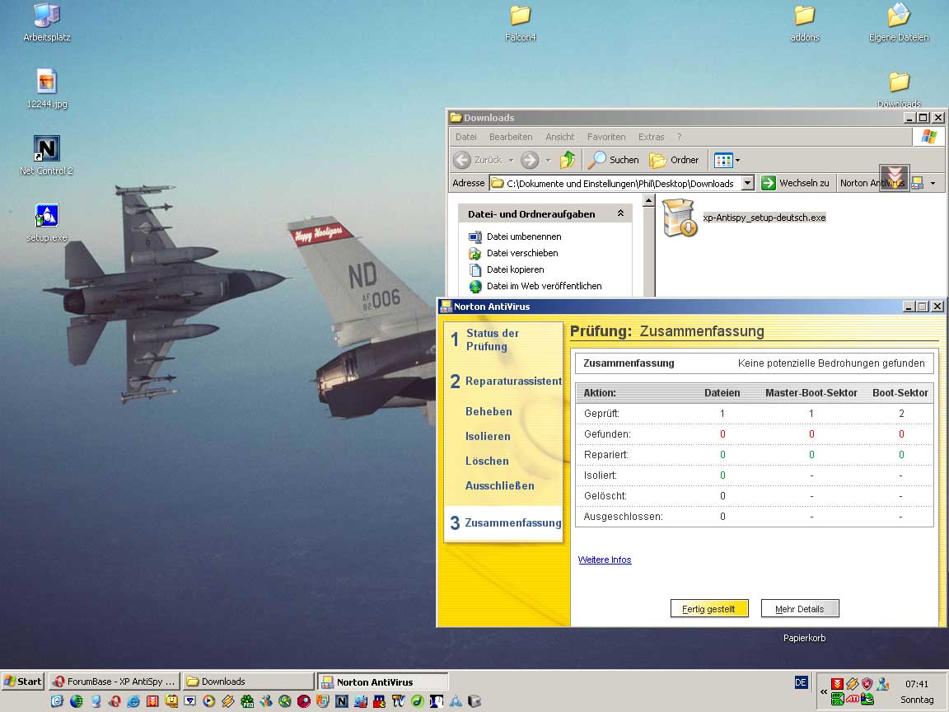The height and width of the screenshot is (712, 949).
Task: Select Isolieren in Norton sidebar
Action: click(x=488, y=436)
